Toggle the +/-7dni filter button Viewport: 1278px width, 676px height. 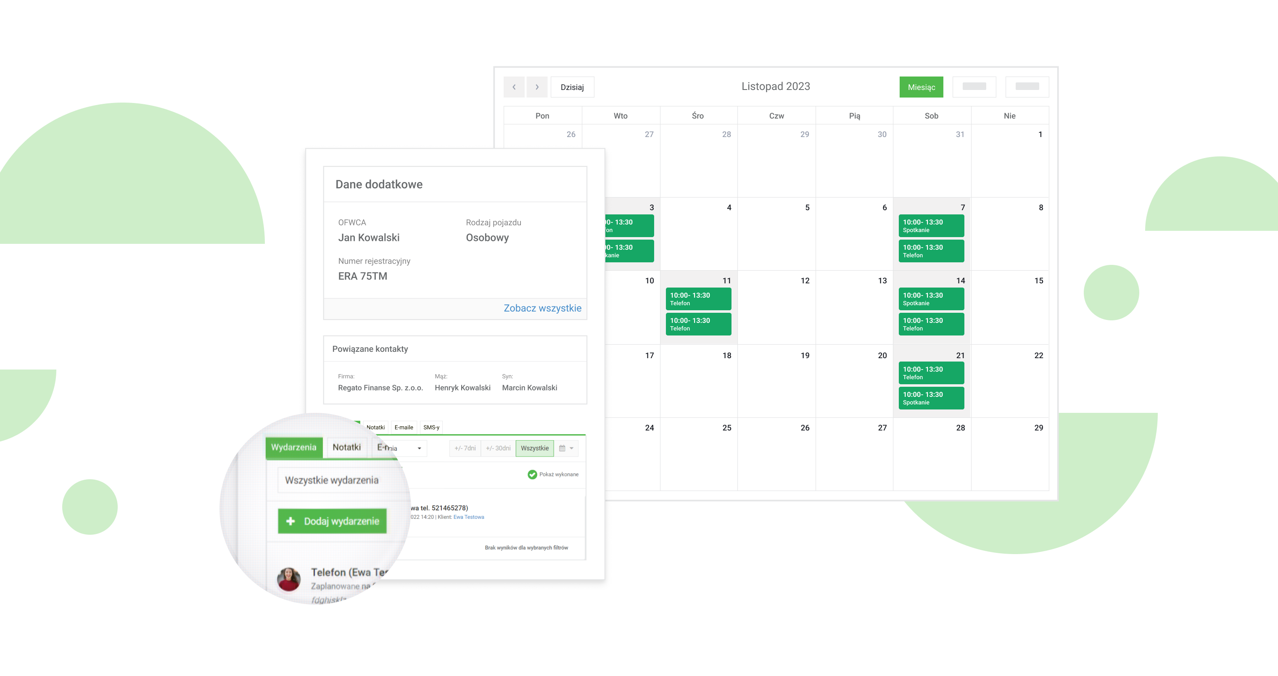click(x=463, y=448)
